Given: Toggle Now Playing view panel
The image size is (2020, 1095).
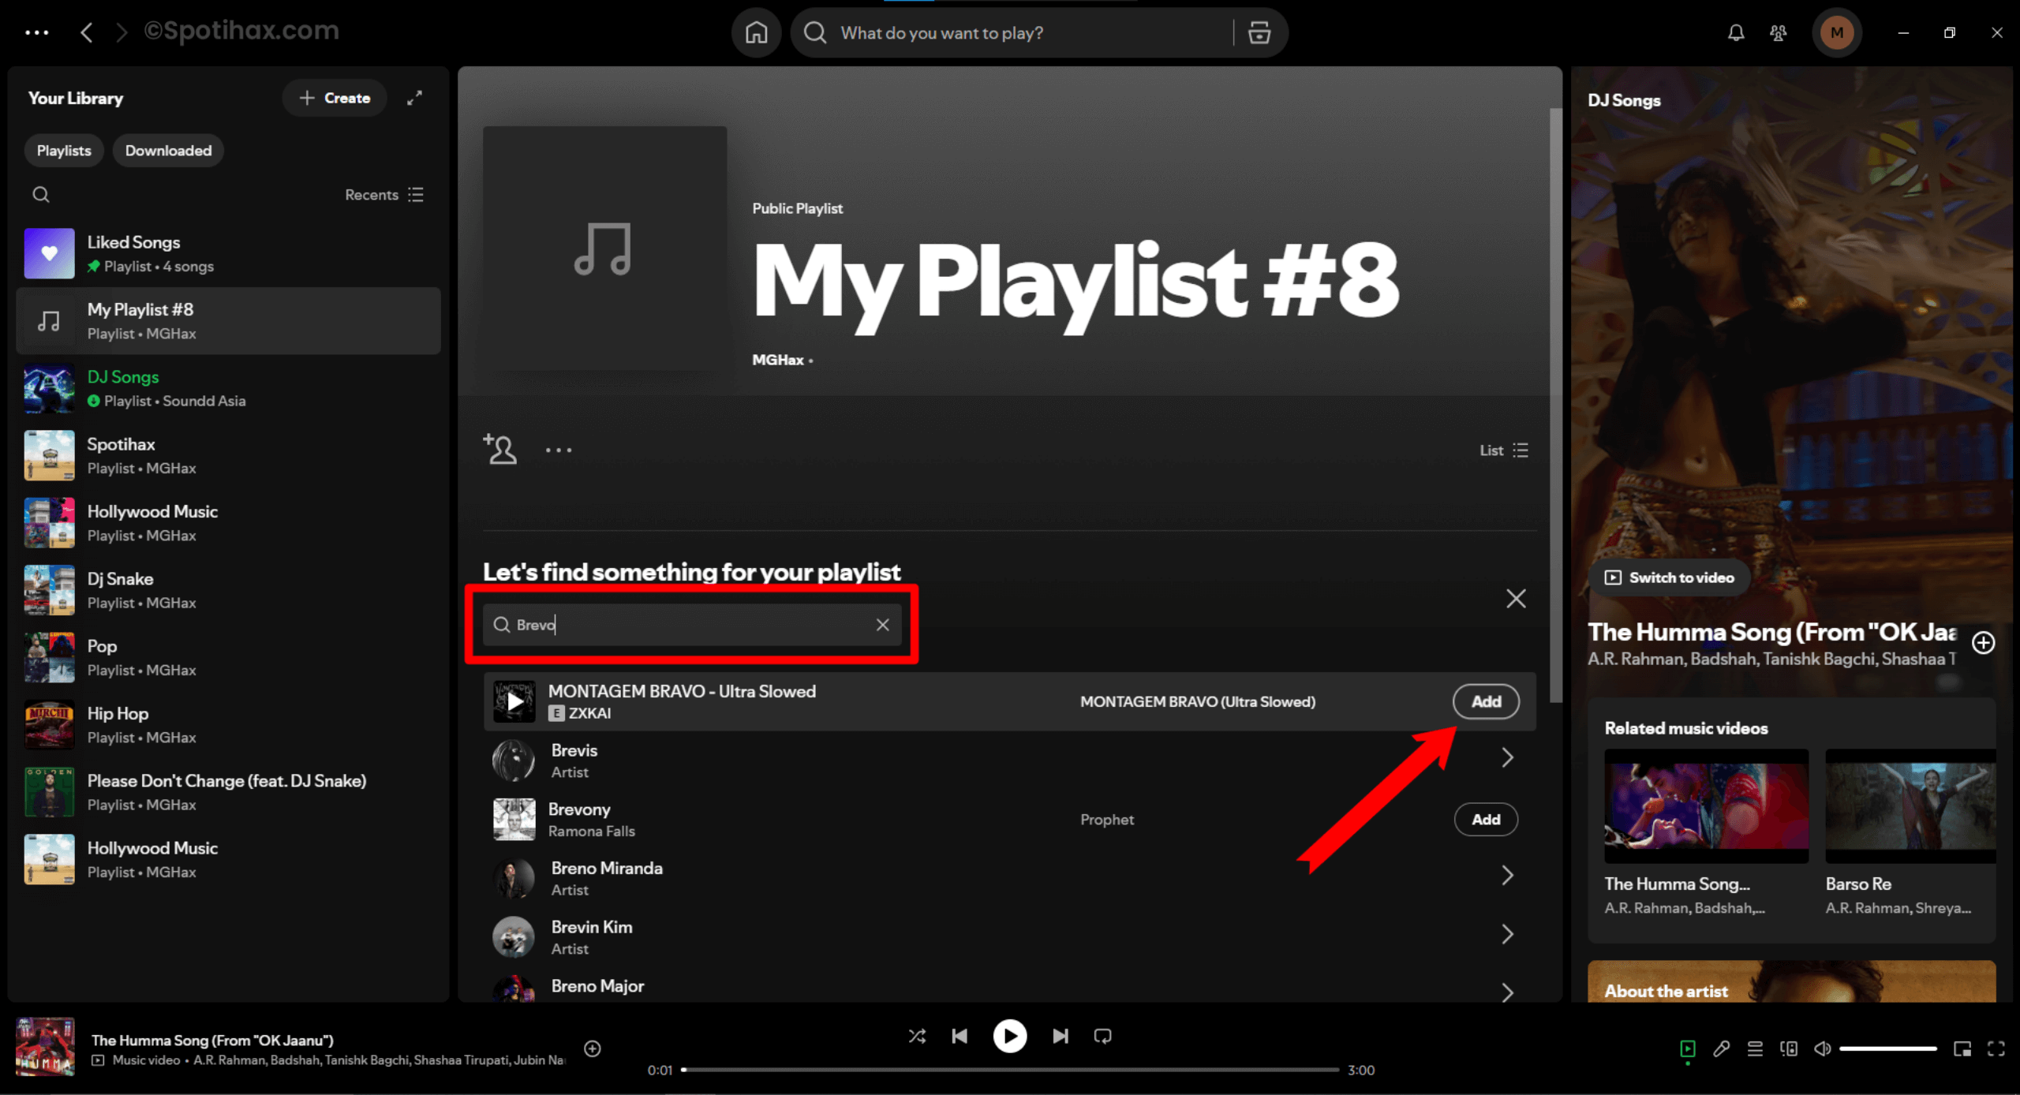Looking at the screenshot, I should pyautogui.click(x=1688, y=1048).
